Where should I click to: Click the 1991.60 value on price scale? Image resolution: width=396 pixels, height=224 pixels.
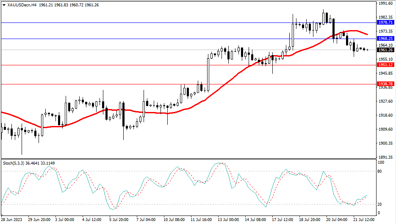click(x=385, y=3)
